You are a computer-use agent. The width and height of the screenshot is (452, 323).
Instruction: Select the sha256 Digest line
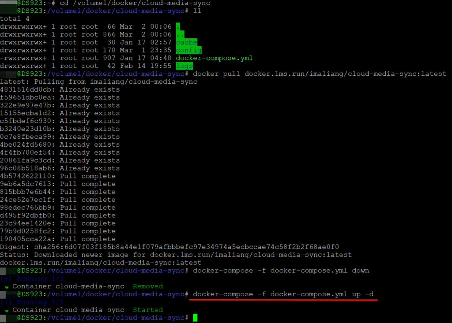(169, 247)
